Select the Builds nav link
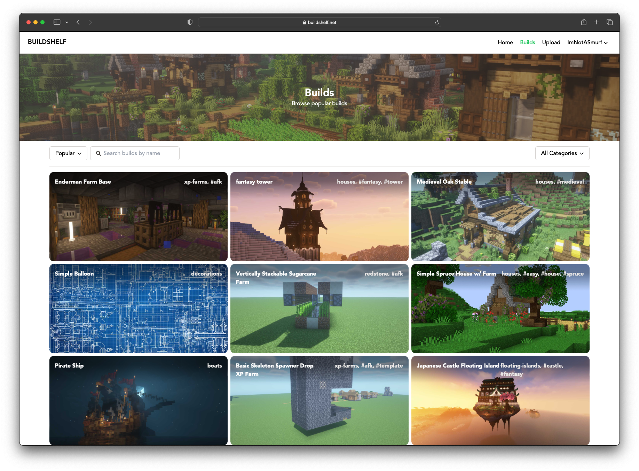Image resolution: width=639 pixels, height=471 pixels. (x=528, y=42)
